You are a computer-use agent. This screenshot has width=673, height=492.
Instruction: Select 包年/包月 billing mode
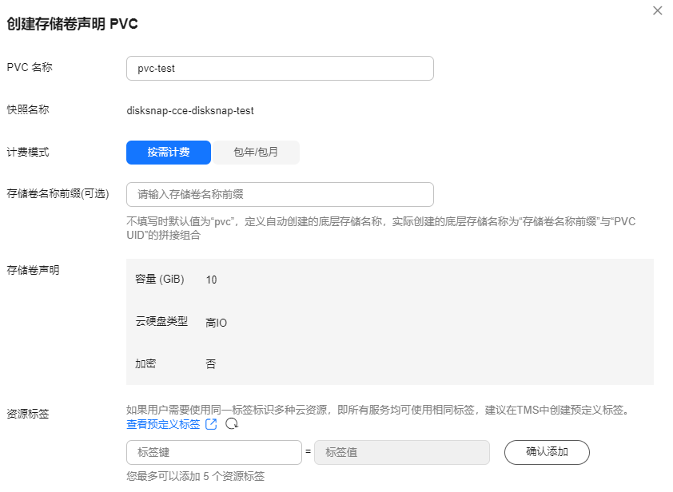pos(256,153)
